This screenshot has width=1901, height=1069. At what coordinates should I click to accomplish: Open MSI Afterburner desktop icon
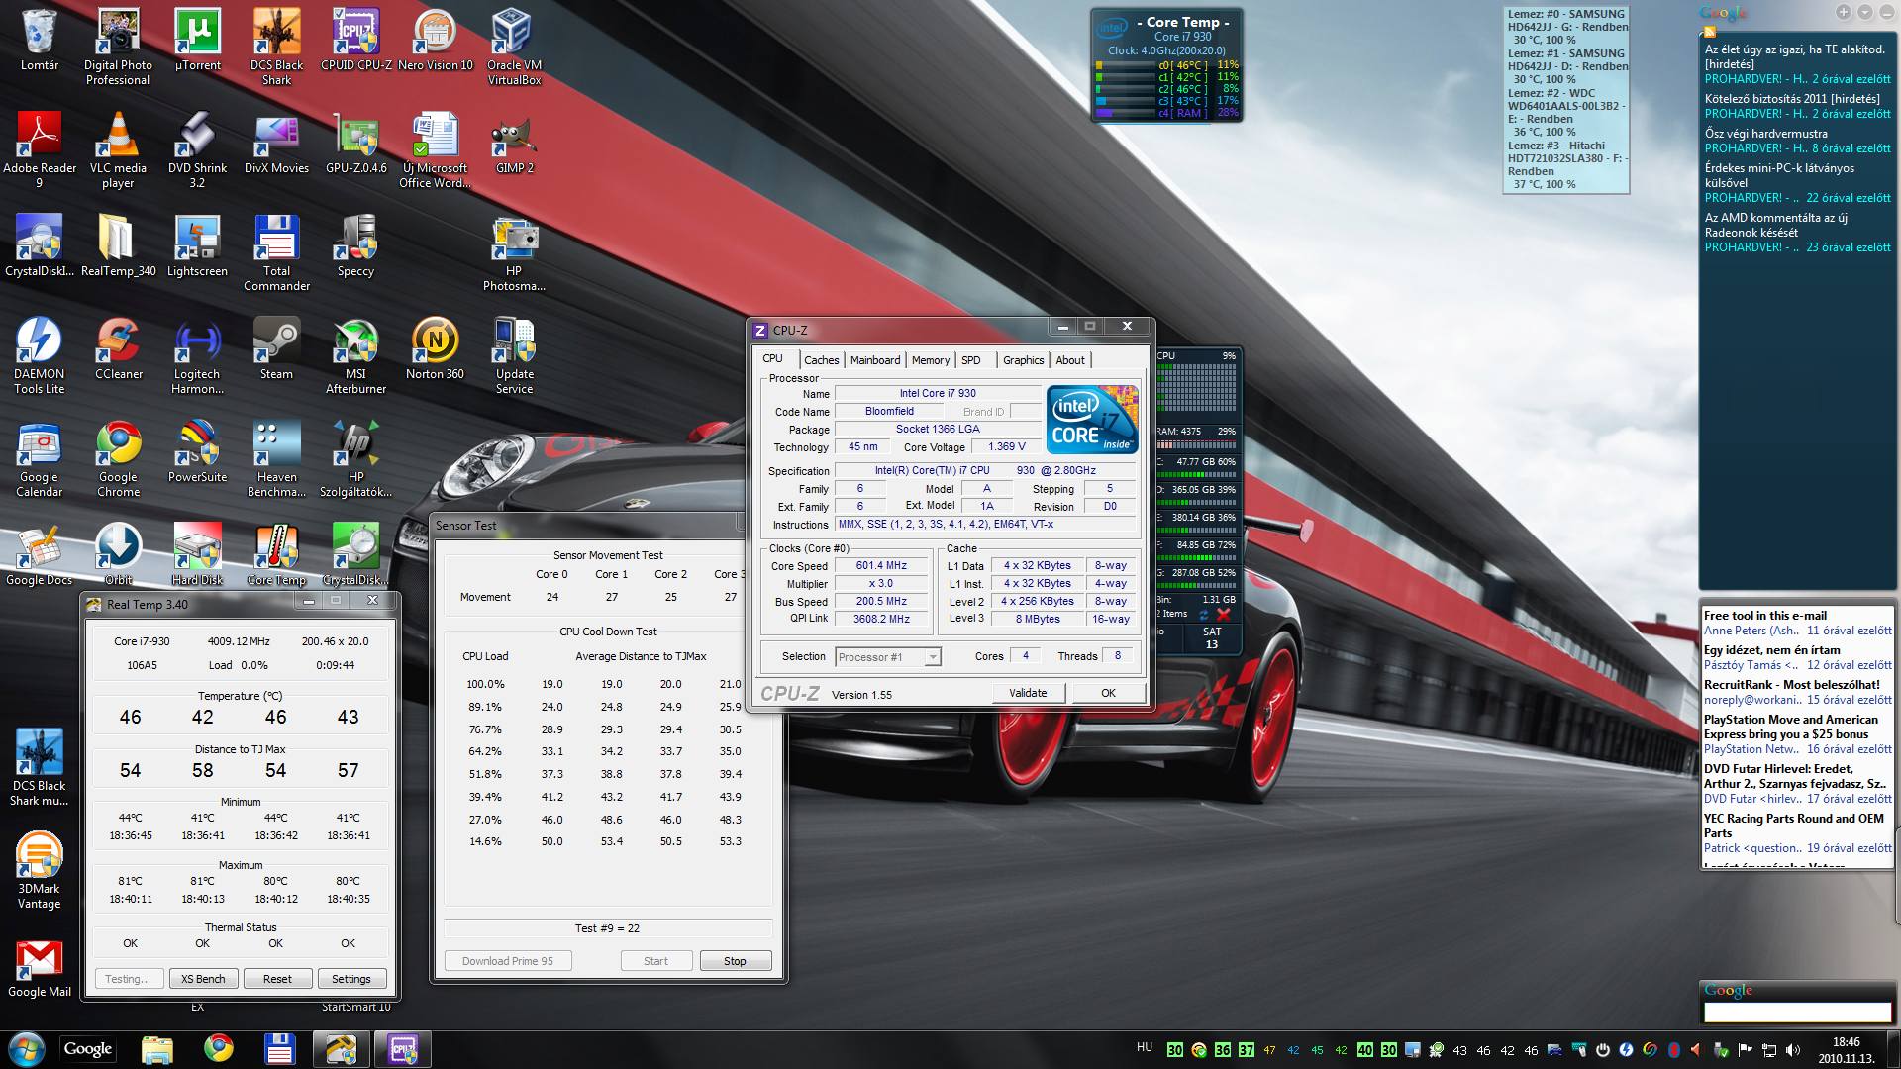(x=355, y=355)
